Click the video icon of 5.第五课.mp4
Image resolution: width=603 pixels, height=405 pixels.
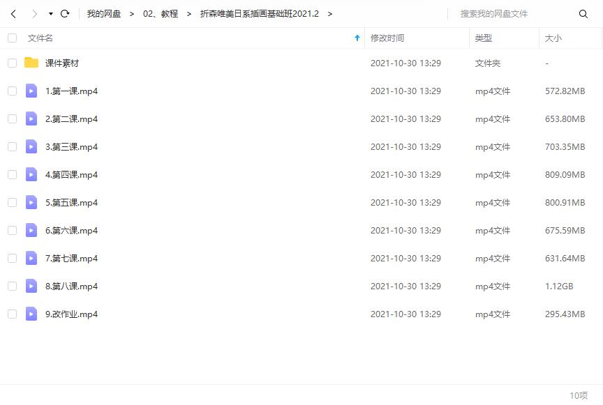tap(31, 202)
